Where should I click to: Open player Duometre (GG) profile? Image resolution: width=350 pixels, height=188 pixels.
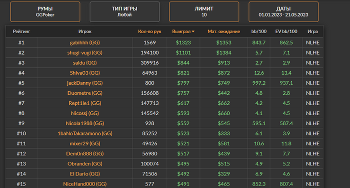pos(85,93)
